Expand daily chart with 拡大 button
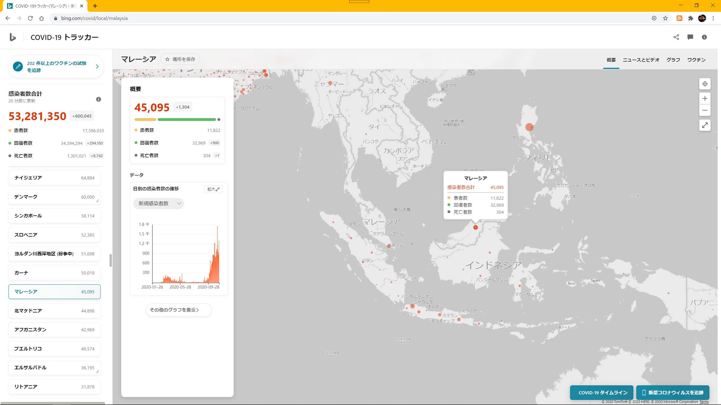Image resolution: width=721 pixels, height=405 pixels. click(213, 189)
